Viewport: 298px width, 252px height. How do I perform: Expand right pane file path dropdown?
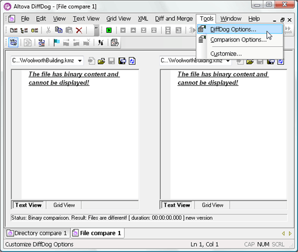point(228,61)
